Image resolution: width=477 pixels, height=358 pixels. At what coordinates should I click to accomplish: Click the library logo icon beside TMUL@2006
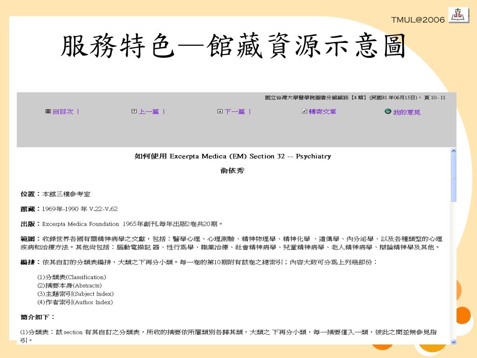point(458,14)
